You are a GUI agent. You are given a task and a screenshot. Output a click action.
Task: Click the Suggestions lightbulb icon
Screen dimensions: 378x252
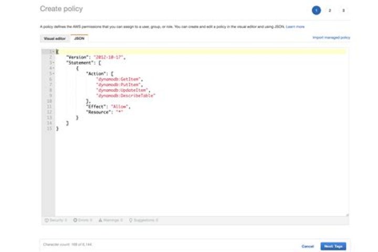[x=131, y=220]
